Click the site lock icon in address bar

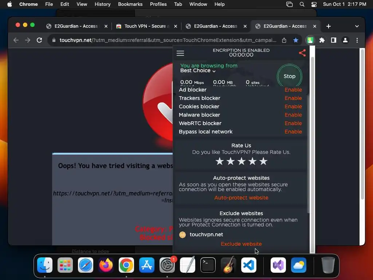[x=54, y=40]
